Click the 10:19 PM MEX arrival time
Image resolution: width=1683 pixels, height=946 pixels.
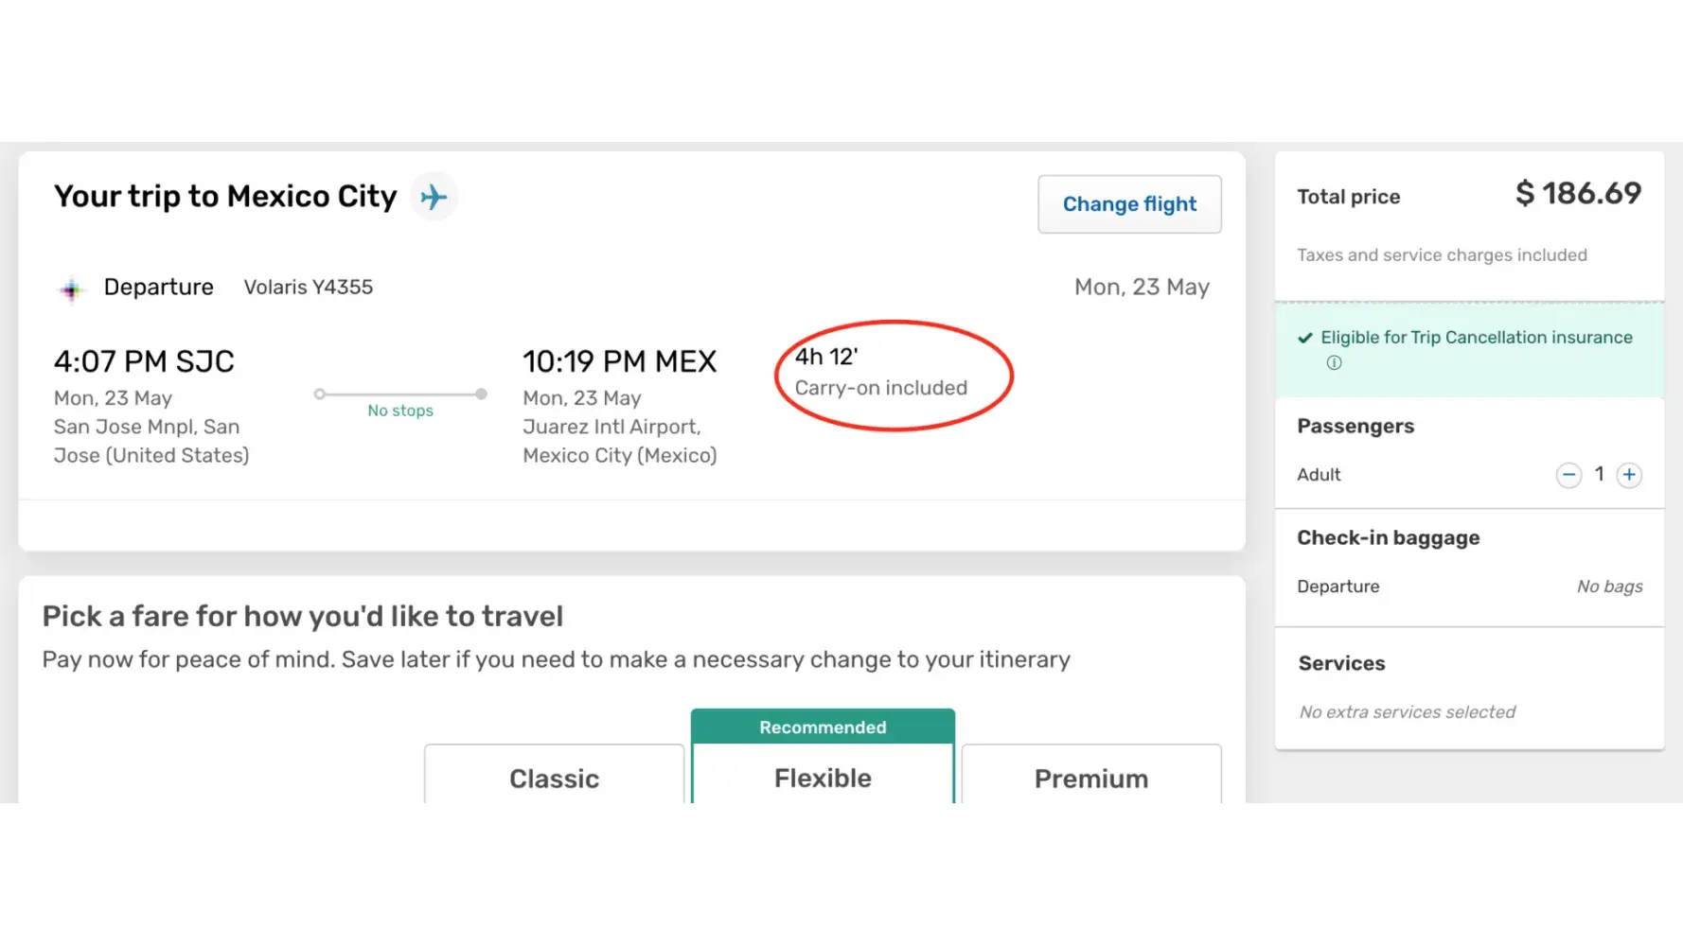(619, 361)
